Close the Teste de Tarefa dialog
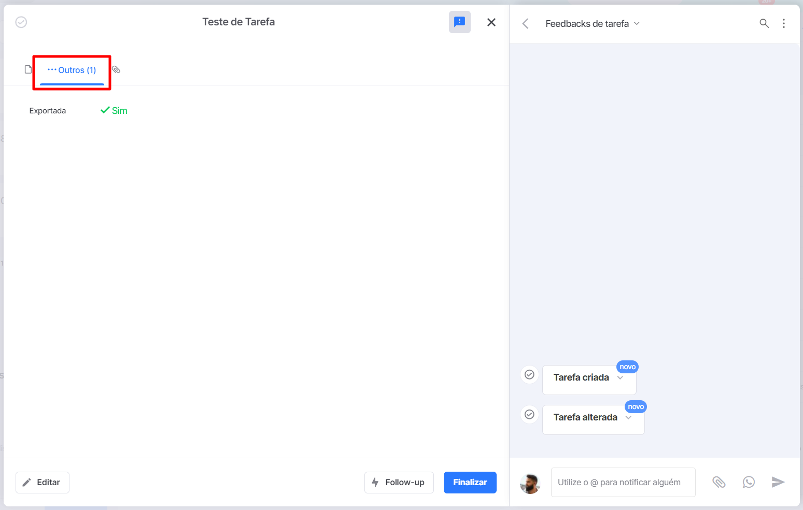This screenshot has width=803, height=510. [x=491, y=22]
